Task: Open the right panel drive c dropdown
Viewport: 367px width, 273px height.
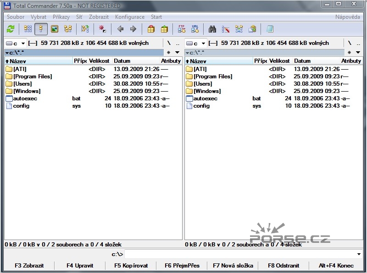Action: pos(196,43)
